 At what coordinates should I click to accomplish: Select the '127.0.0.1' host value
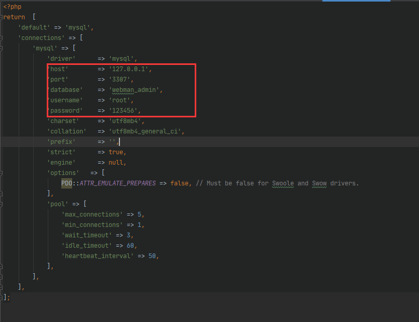click(129, 69)
